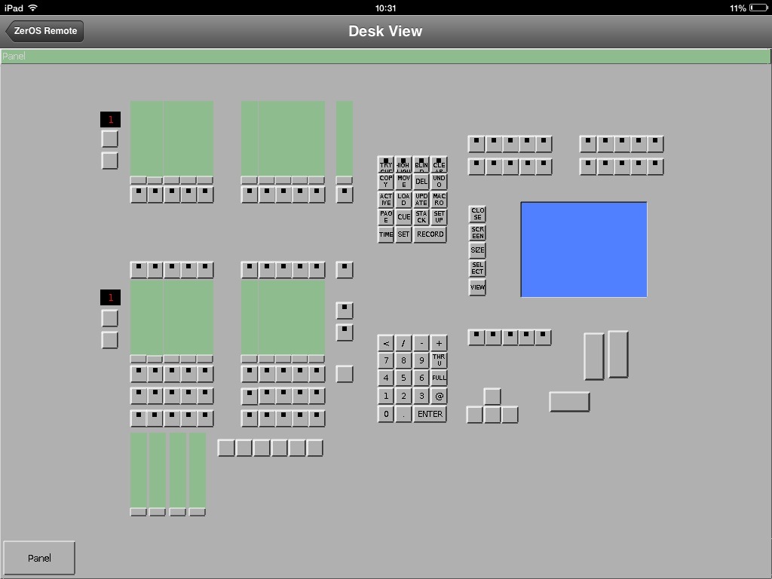Viewport: 772px width, 579px height.
Task: Tap the decimal point keypad key
Action: pos(404,414)
